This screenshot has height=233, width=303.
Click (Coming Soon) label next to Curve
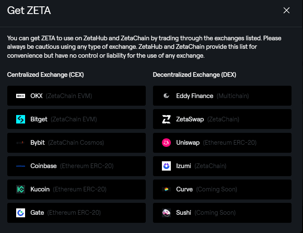(x=217, y=189)
